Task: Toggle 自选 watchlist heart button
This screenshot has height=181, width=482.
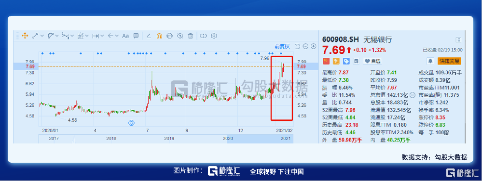Action: [372, 61]
